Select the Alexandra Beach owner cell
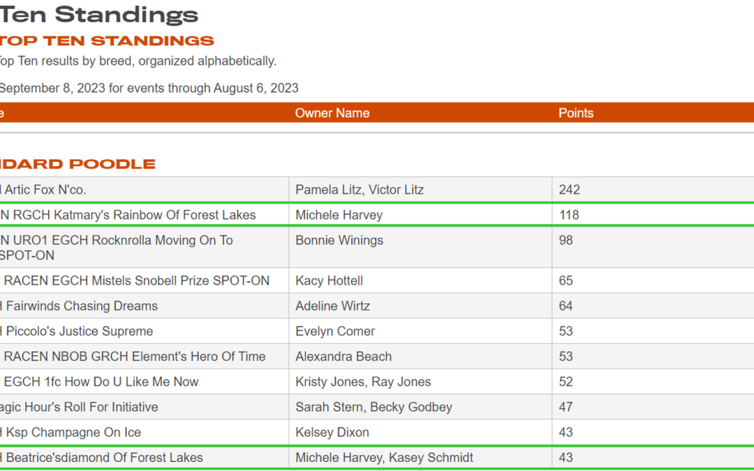754x471 pixels. (x=343, y=356)
